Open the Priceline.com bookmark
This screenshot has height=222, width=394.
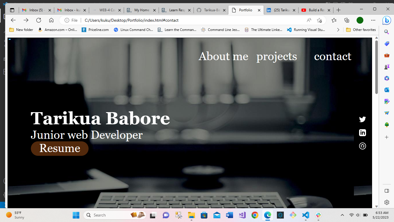95,29
